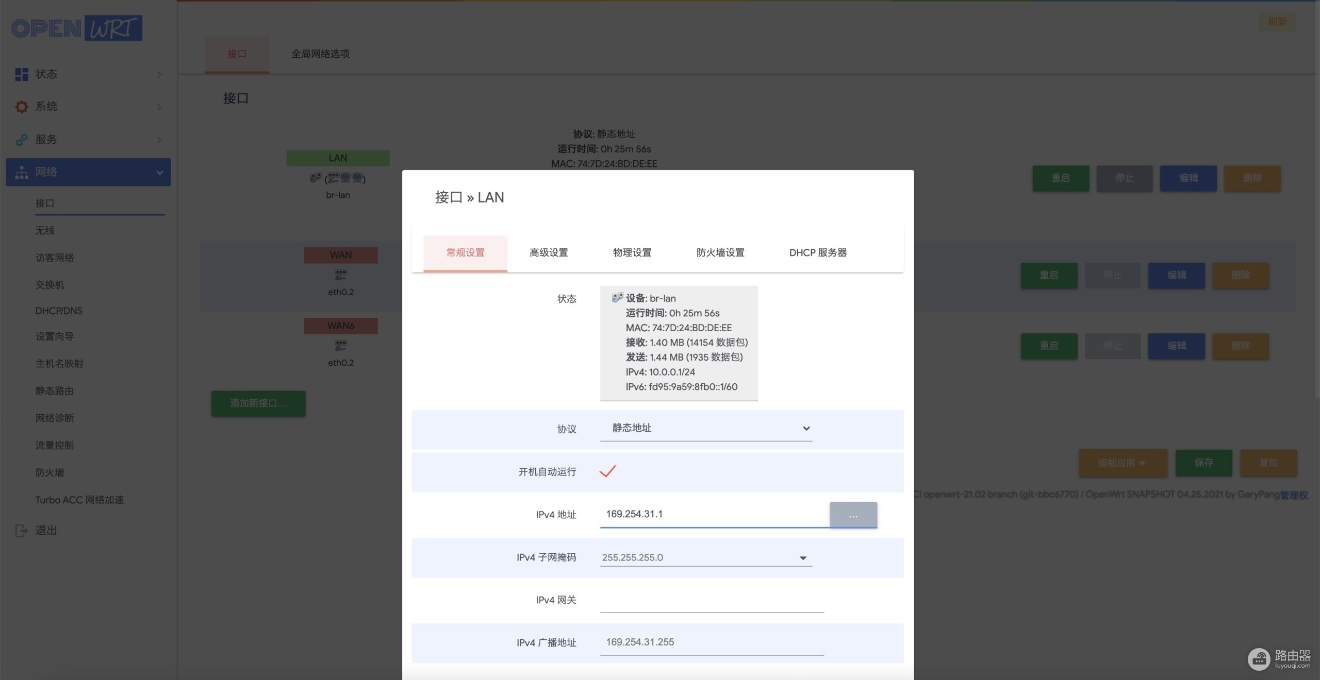Click the IPv4 地址 input field
This screenshot has height=680, width=1320.
tap(715, 514)
